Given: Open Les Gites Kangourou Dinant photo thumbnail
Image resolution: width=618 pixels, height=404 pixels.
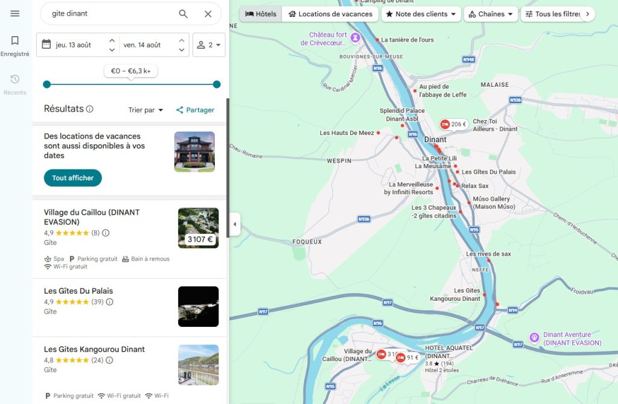Looking at the screenshot, I should click(198, 365).
